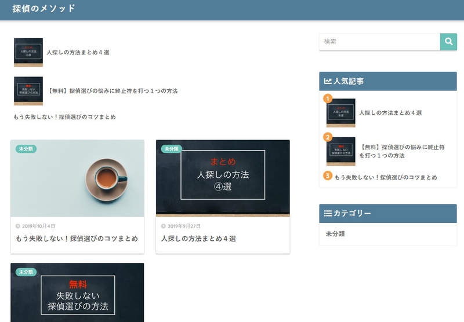
Task: Click 未分類 badge on coffee cup card
Action: click(x=26, y=149)
